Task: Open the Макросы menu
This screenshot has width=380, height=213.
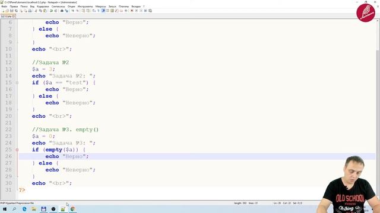Action: 100,7
